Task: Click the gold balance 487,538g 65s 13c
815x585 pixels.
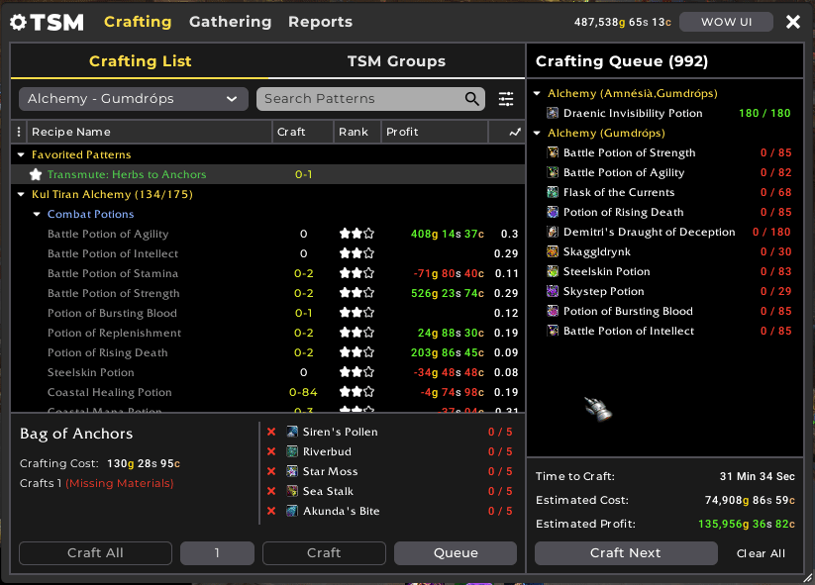Action: coord(623,23)
